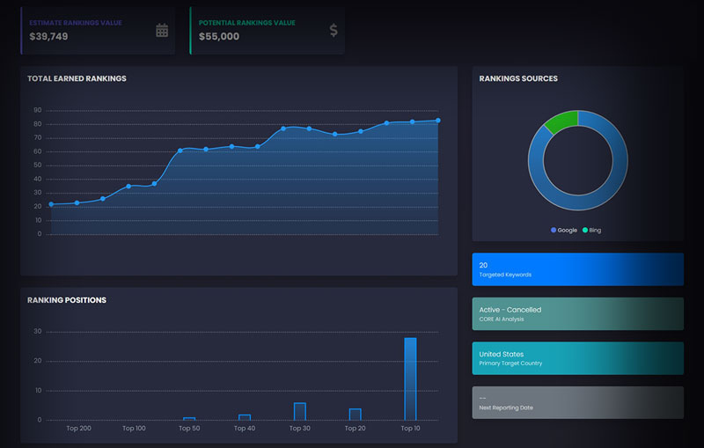Open the Active - Cancelled CORE AI Analysis card
Screen dimensions: 704x448
tap(577, 313)
